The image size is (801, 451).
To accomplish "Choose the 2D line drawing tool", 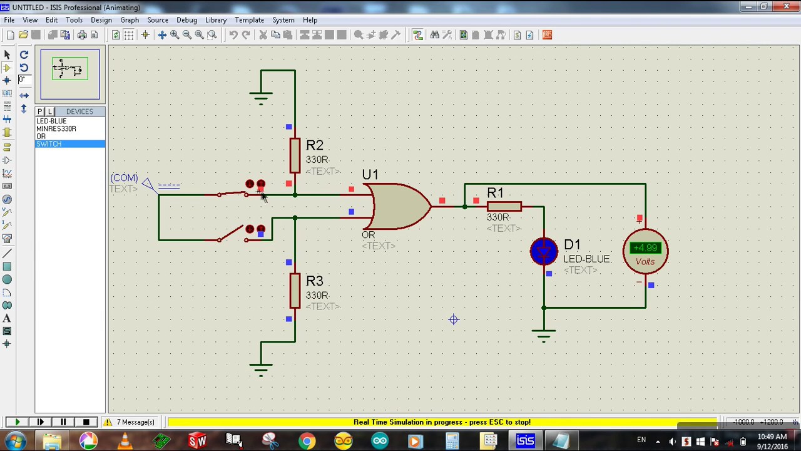I will pos(8,253).
